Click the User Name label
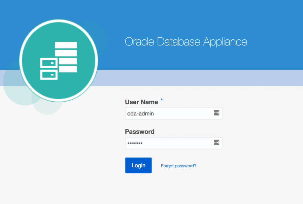This screenshot has width=303, height=204. (x=141, y=102)
